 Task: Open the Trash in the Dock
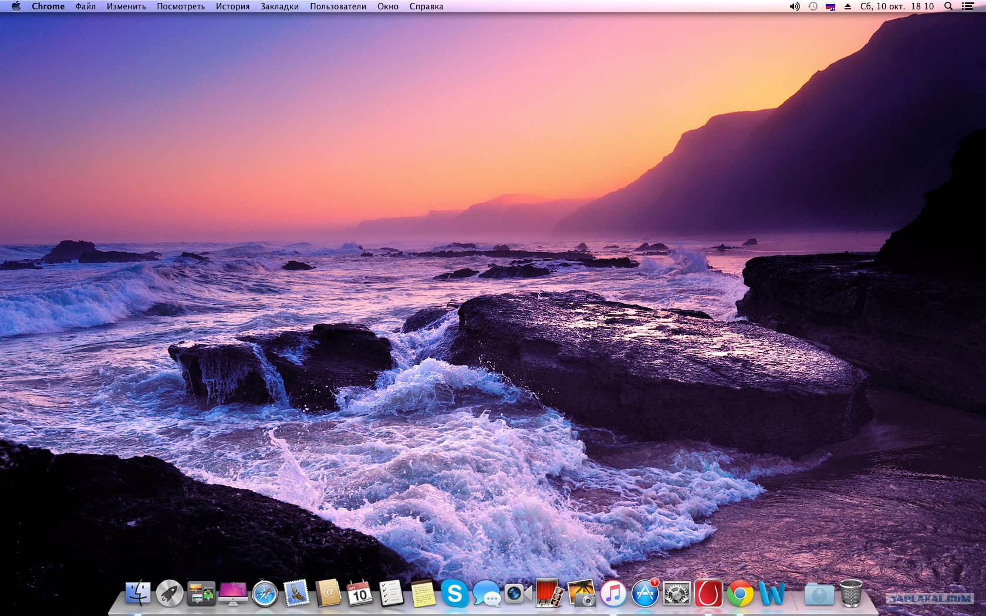[851, 593]
